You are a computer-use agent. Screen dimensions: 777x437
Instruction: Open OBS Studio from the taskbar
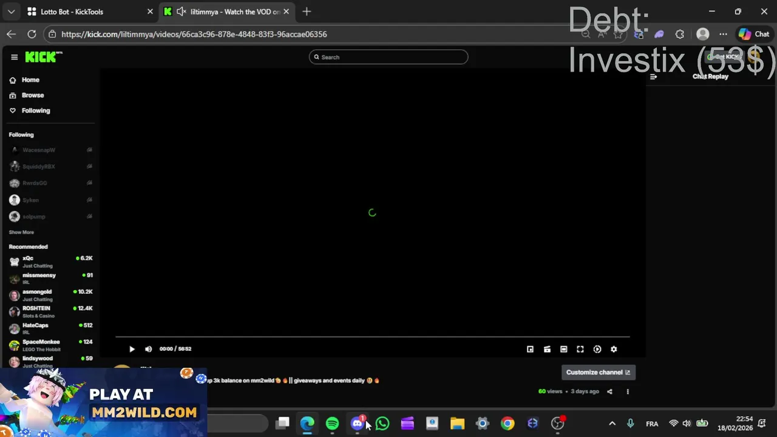(x=558, y=424)
